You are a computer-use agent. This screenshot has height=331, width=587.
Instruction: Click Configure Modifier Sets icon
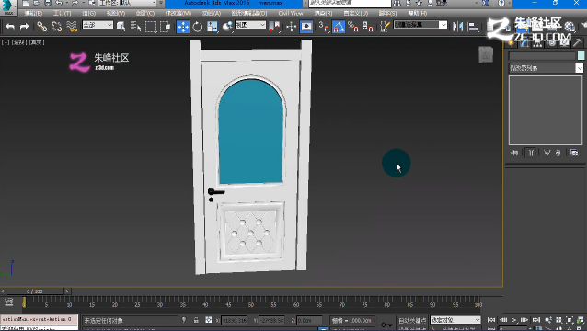[574, 153]
